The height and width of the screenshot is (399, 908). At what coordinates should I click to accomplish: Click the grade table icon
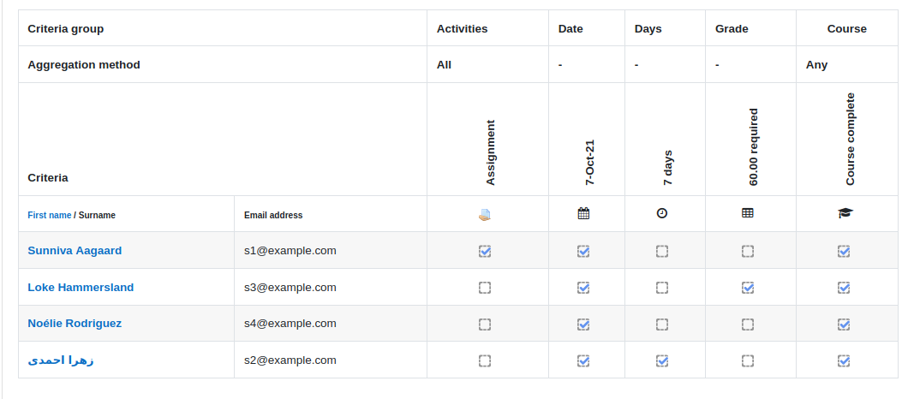(x=748, y=213)
